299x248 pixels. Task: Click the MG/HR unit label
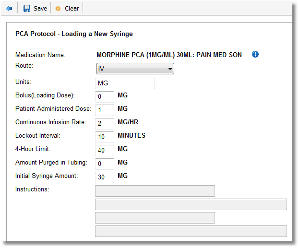click(128, 122)
